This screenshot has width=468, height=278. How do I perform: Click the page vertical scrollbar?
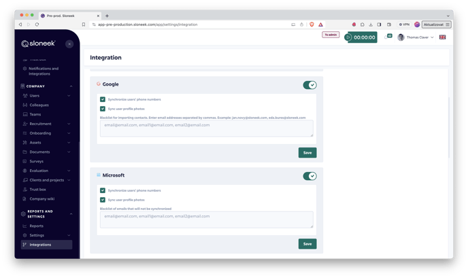click(448, 128)
